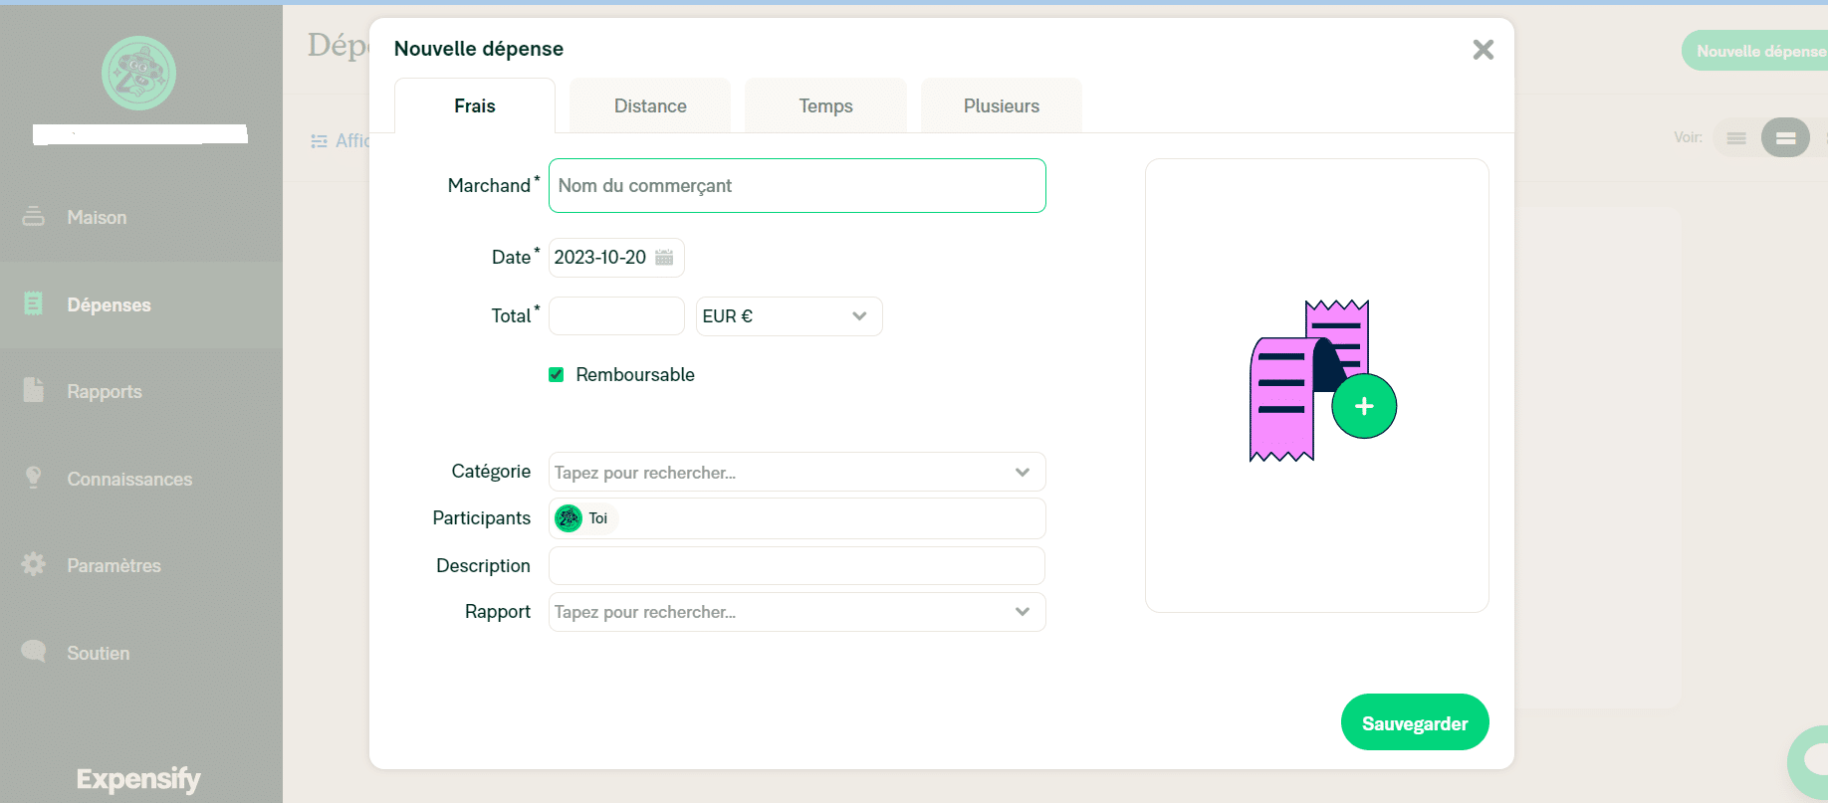The width and height of the screenshot is (1828, 803).
Task: Click the filter icon beside Affic
Action: 319,141
